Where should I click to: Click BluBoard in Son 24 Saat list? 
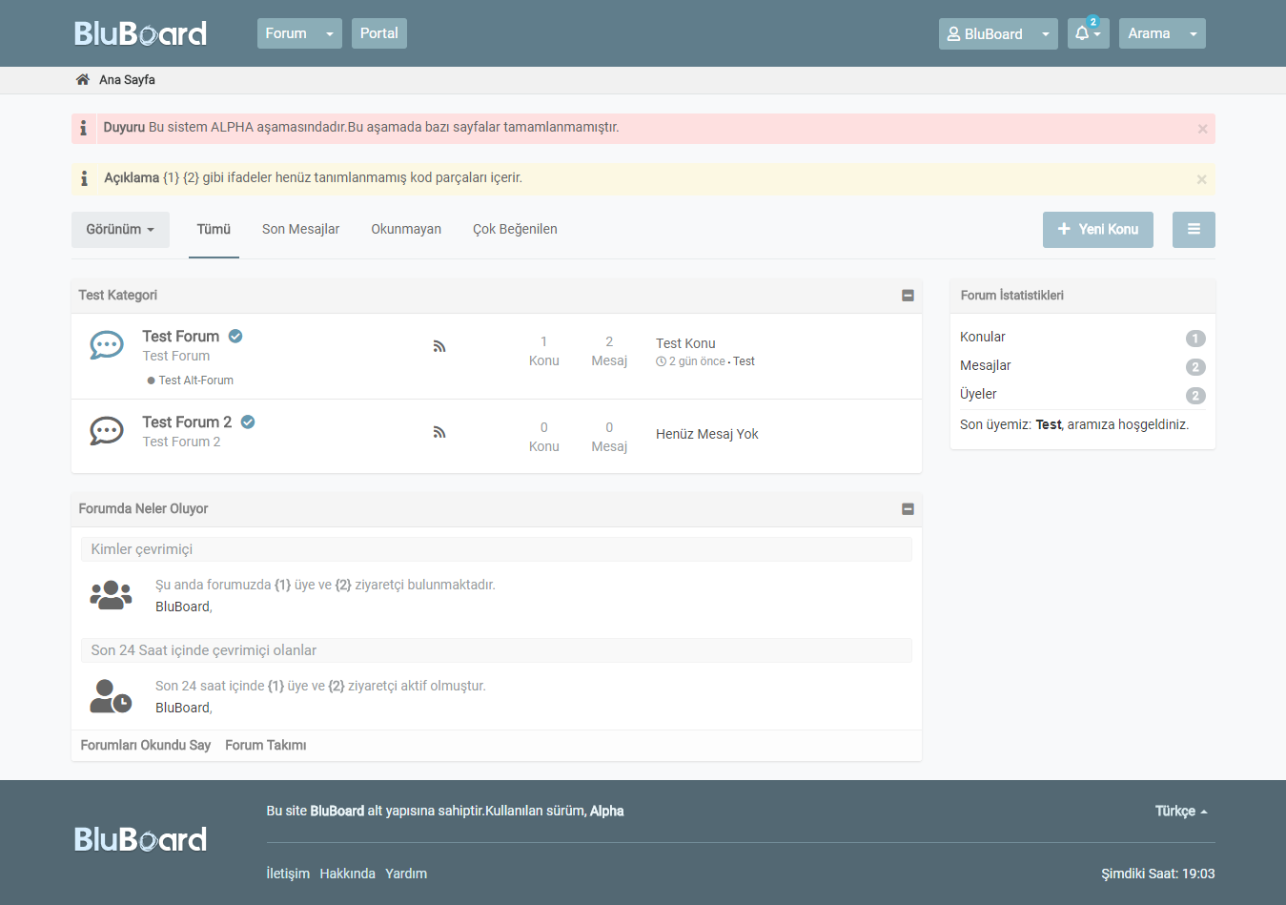182,708
